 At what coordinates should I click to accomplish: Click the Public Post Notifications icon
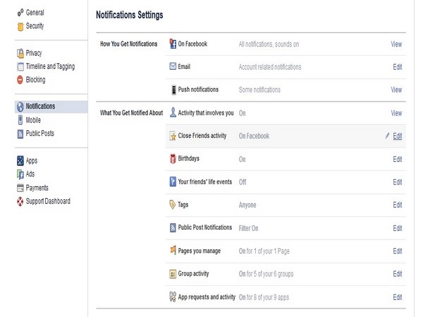(173, 228)
